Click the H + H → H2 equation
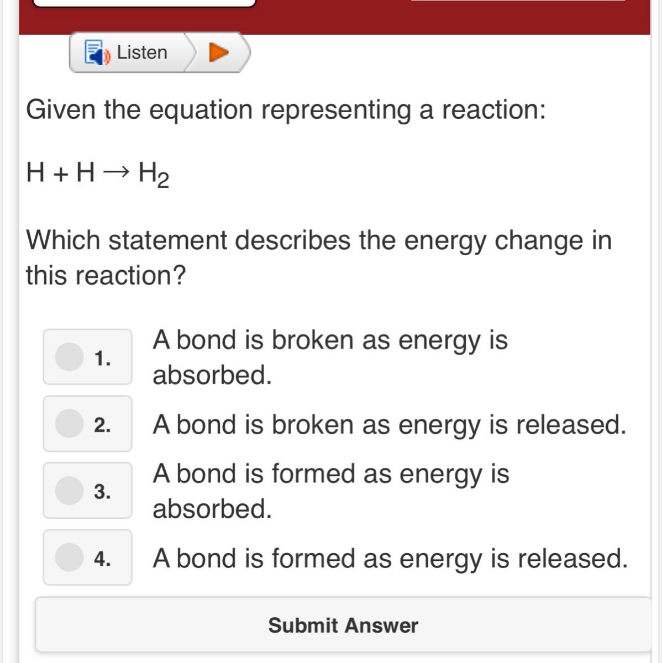Viewport: 662px width, 663px height. click(98, 173)
